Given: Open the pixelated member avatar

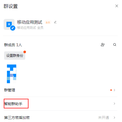Looking at the screenshot, I should coord(11,74).
